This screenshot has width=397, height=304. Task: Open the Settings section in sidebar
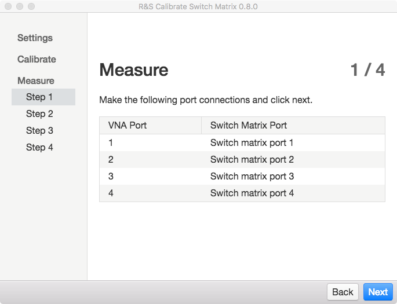click(x=35, y=38)
